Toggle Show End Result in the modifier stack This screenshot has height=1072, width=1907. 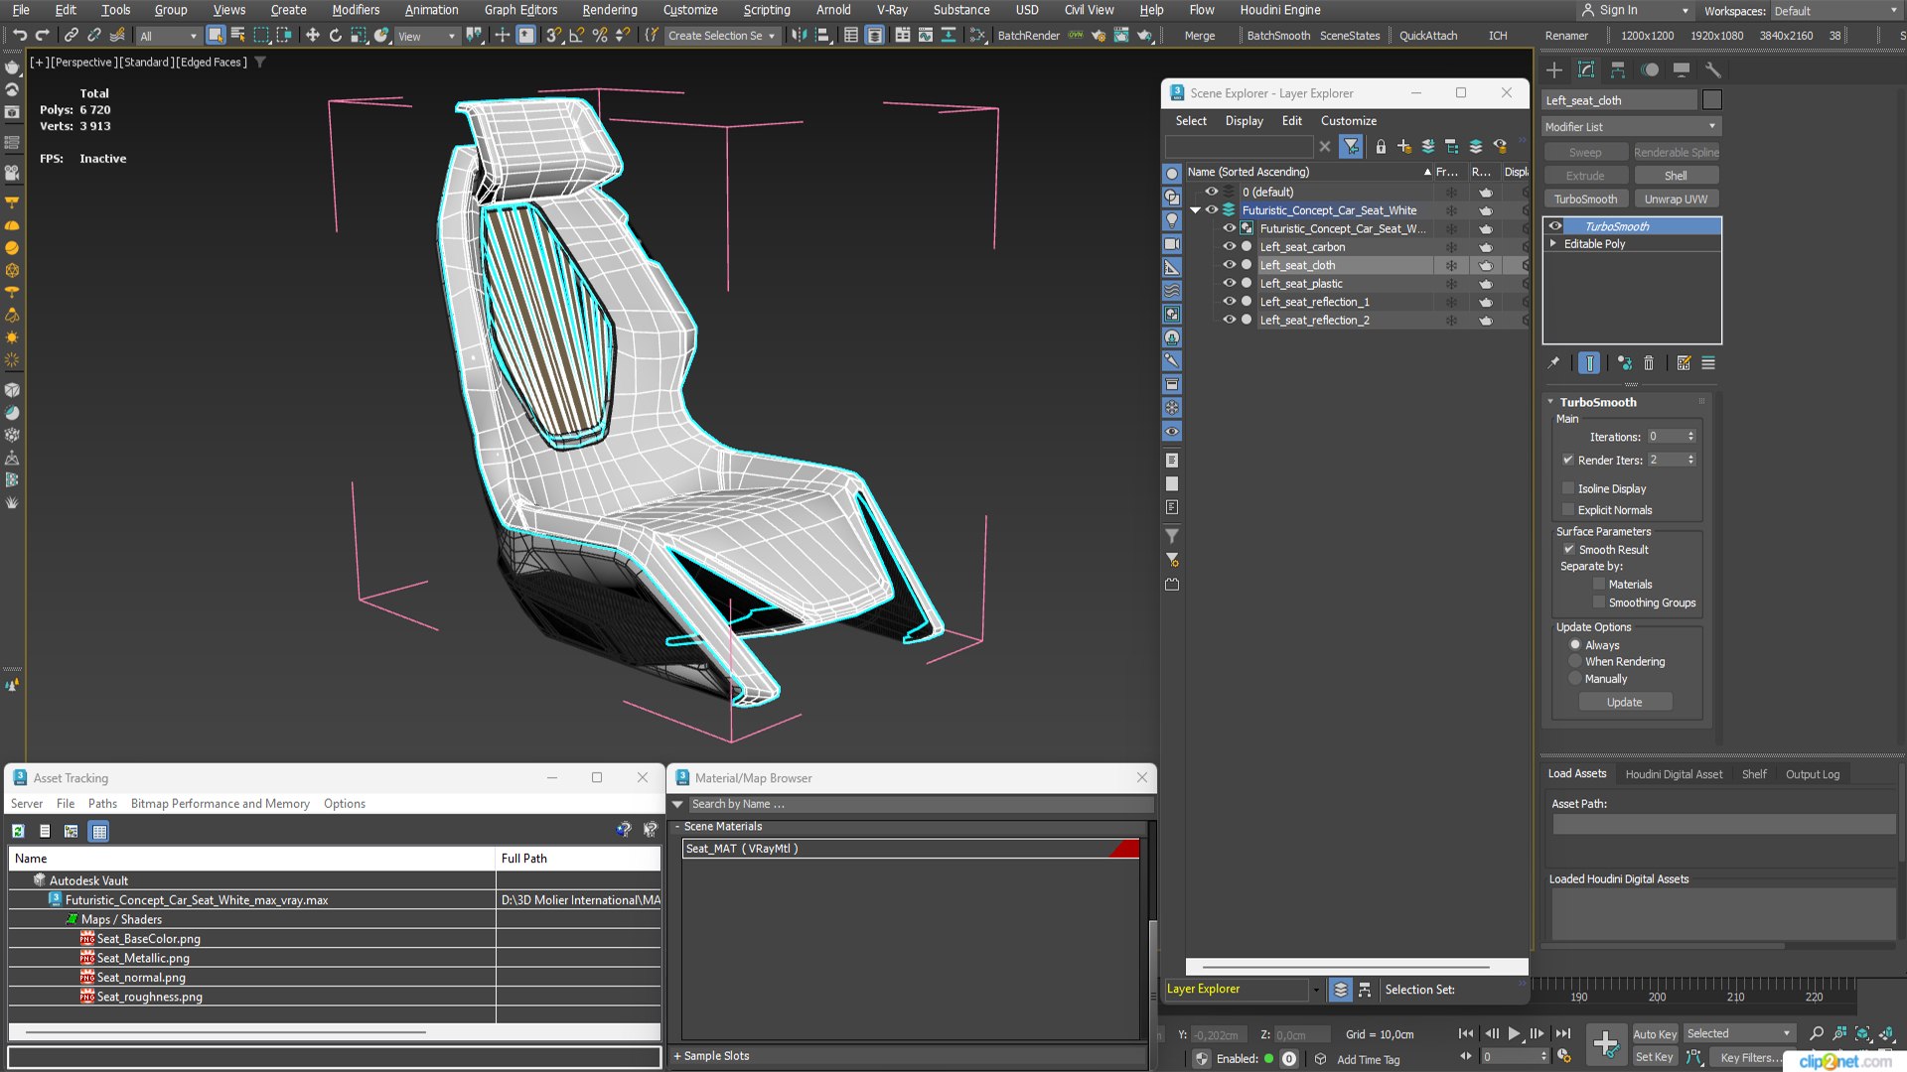pyautogui.click(x=1589, y=363)
